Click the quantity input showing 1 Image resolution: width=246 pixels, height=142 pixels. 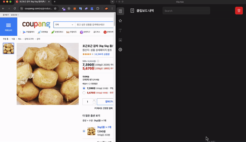tap(88, 102)
